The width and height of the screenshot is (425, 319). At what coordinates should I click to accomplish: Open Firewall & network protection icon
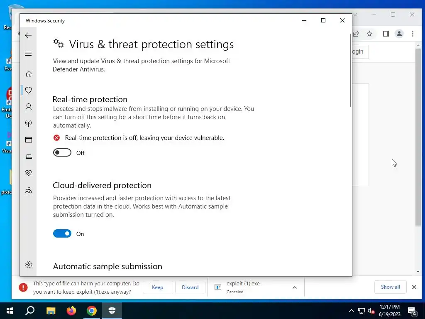[x=29, y=123]
